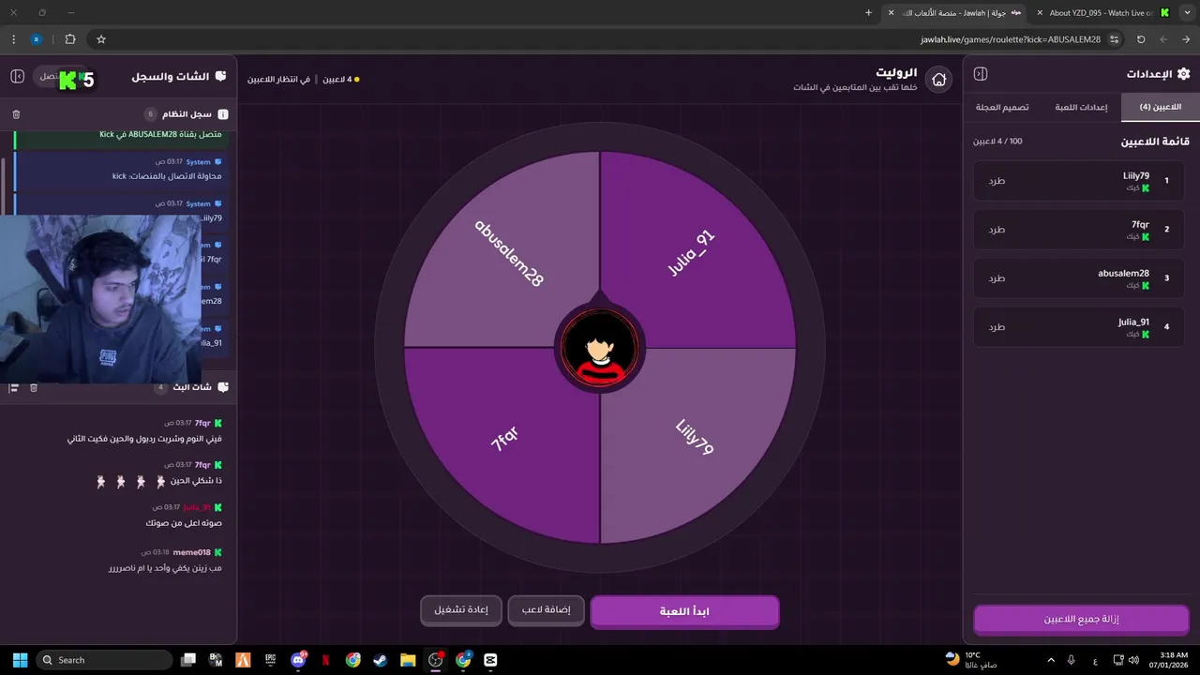Open browser three-dot menu
Screen dimensions: 1200x675
pos(13,39)
